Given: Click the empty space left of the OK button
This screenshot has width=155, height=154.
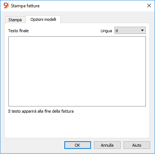Looking at the screenshot, I should [34, 145].
